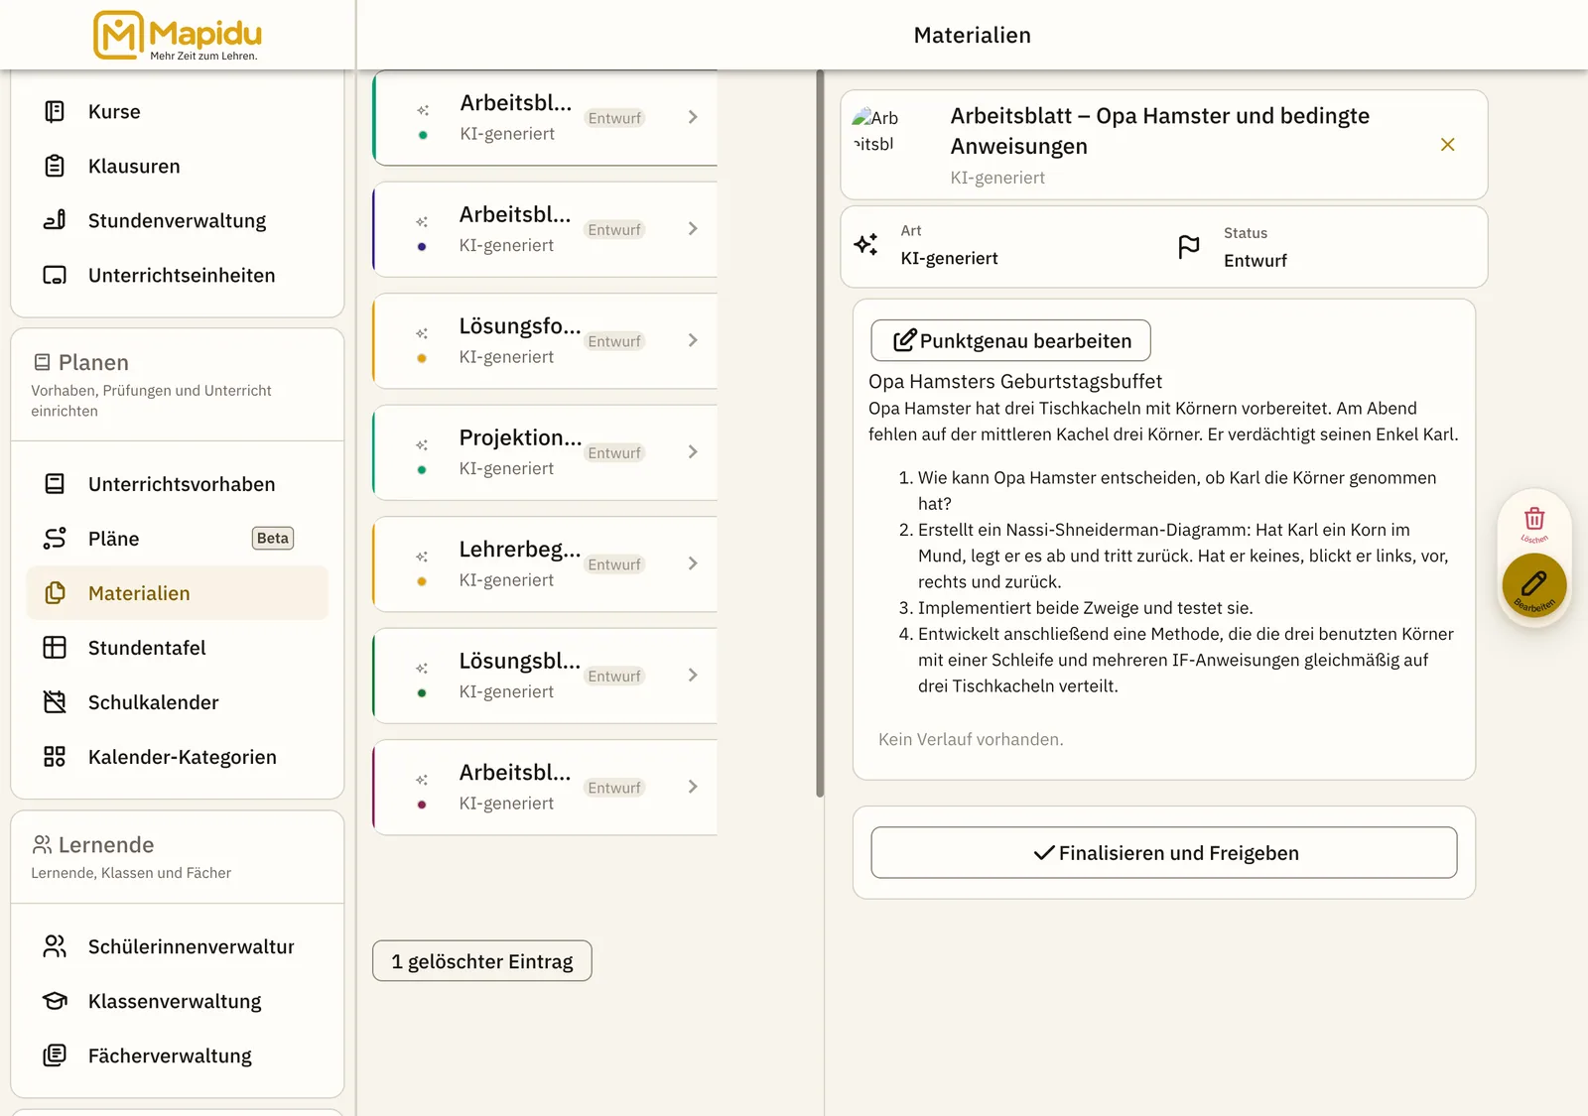Click the Kein Verlauf vorhanden text
Screen dimensions: 1588x1116
[x=971, y=740]
